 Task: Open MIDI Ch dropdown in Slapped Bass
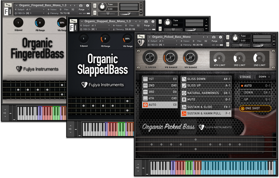coord(95,29)
